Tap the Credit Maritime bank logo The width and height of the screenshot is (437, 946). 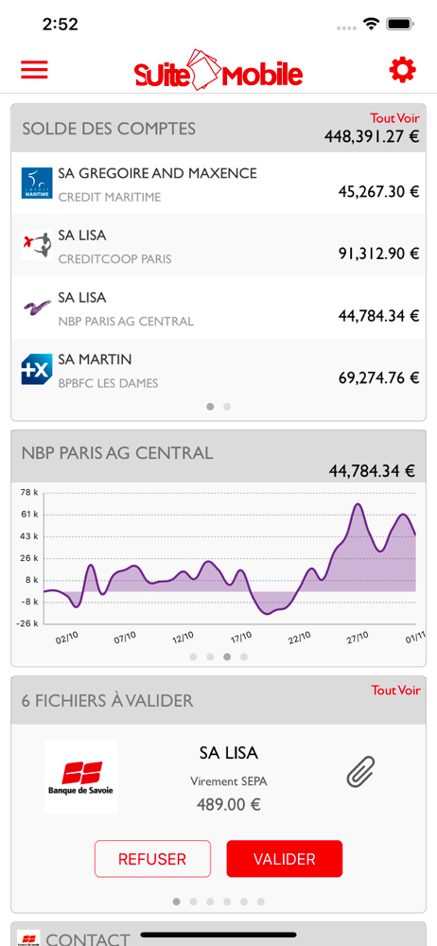coord(37,184)
